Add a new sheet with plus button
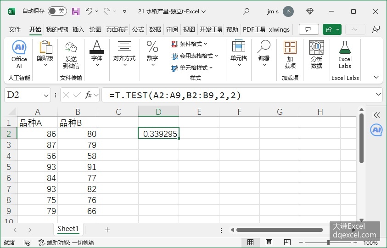Viewport: 387px width, 248px height. pyautogui.click(x=107, y=230)
